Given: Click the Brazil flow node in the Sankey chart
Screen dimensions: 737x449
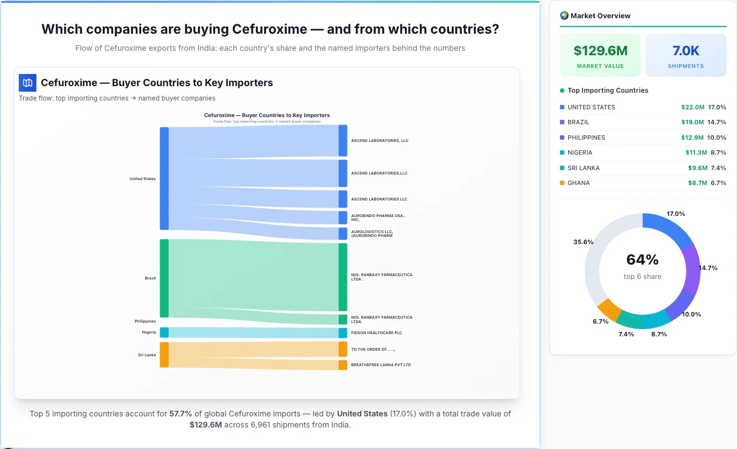Looking at the screenshot, I should pos(163,278).
